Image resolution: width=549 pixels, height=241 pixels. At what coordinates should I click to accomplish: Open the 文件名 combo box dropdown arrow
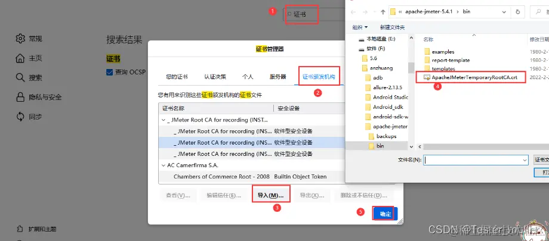click(x=525, y=160)
